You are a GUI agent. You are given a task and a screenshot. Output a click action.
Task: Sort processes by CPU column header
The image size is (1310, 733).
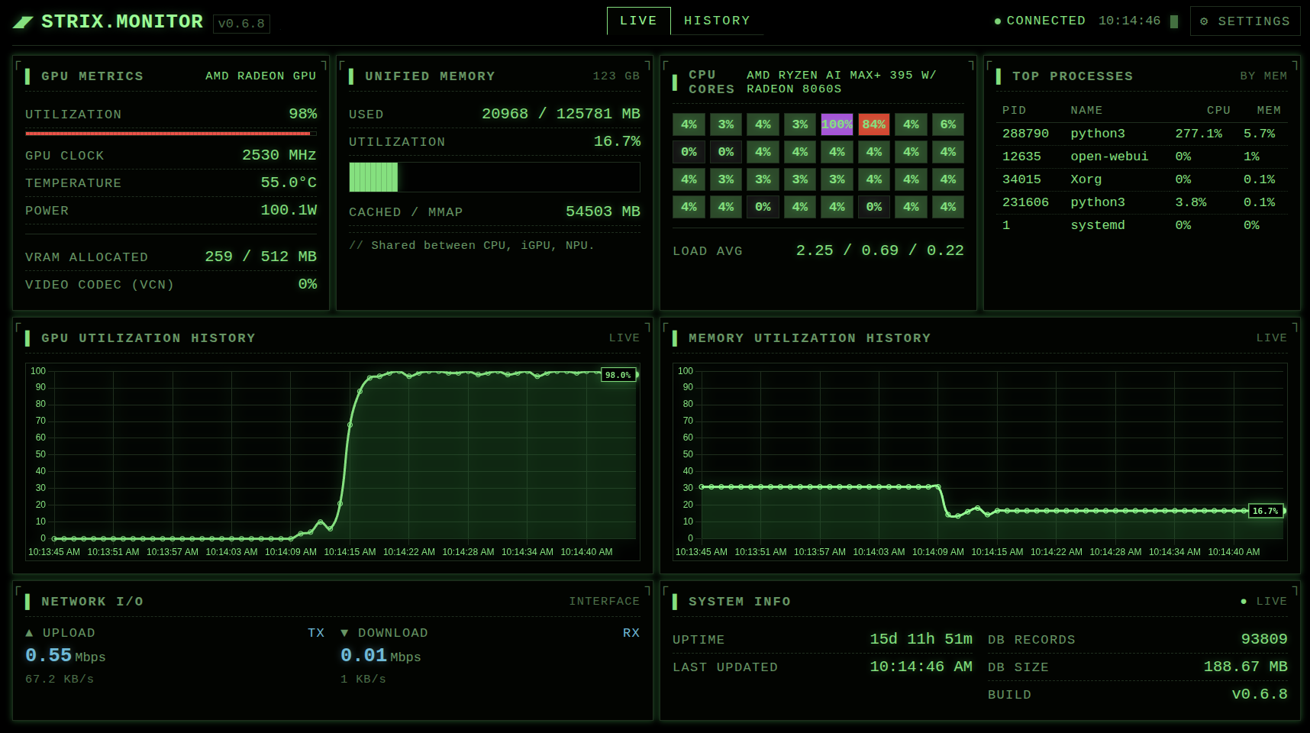[x=1218, y=110]
